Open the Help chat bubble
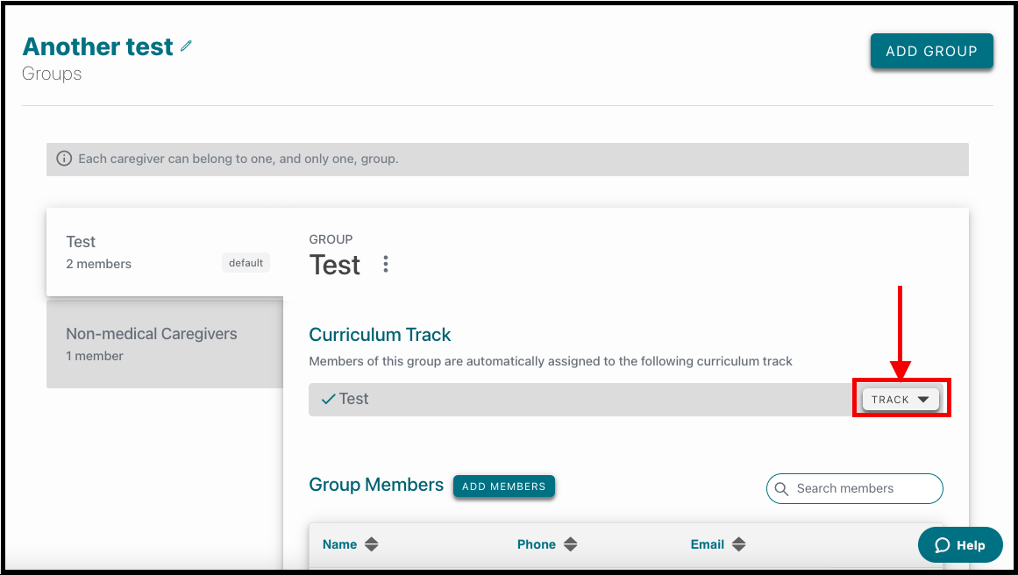This screenshot has height=575, width=1018. [x=960, y=545]
